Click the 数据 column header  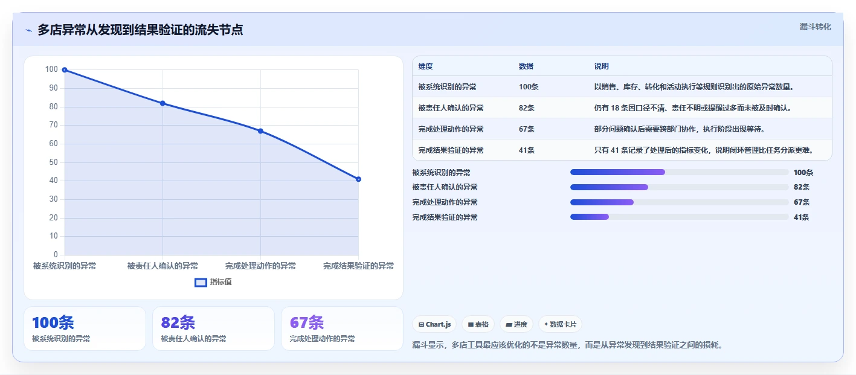526,66
